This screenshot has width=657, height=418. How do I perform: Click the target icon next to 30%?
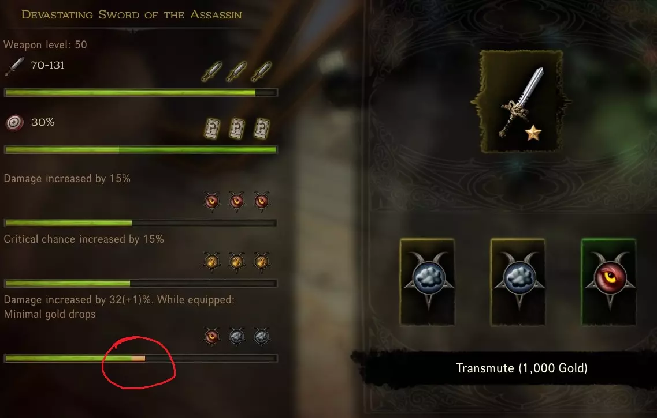(14, 123)
